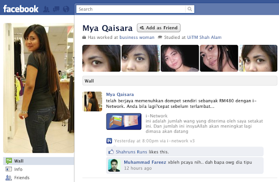Click the Wall section header bar
The width and height of the screenshot is (279, 182).
click(x=180, y=81)
